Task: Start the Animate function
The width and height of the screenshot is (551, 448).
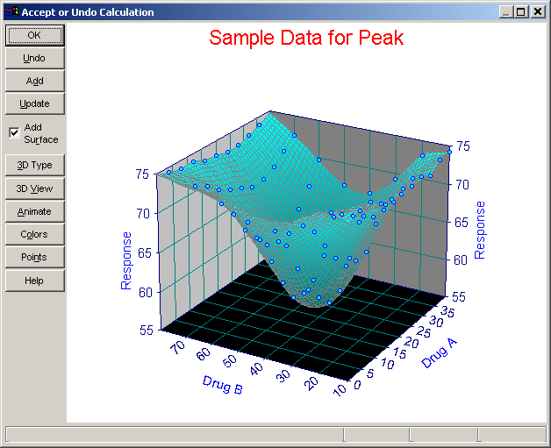Action: pyautogui.click(x=35, y=211)
